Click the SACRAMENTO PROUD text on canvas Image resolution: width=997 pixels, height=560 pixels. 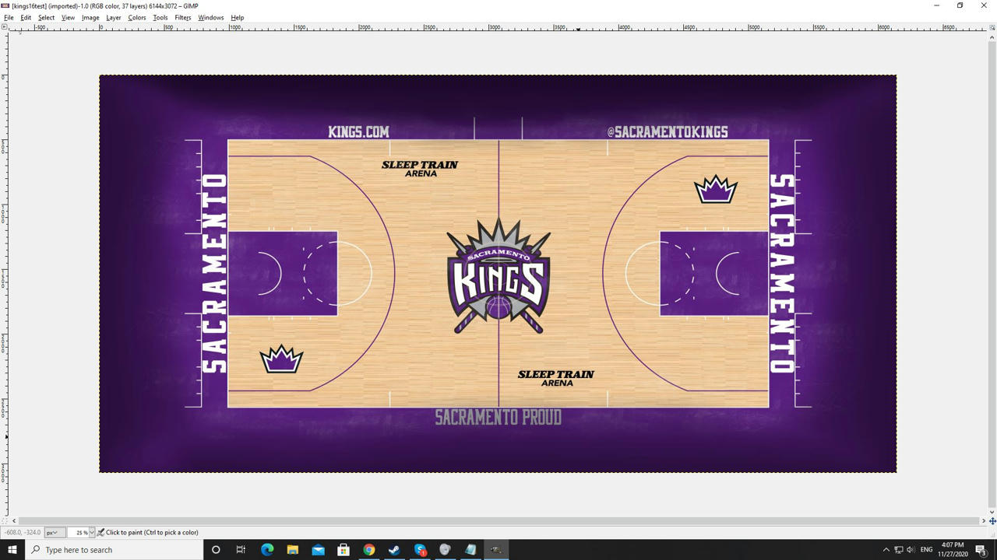click(498, 418)
